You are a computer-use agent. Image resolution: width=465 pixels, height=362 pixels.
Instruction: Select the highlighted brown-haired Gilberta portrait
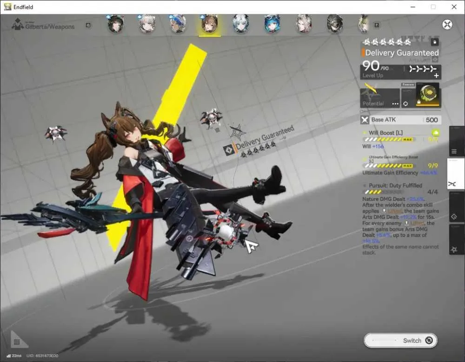[x=210, y=23]
